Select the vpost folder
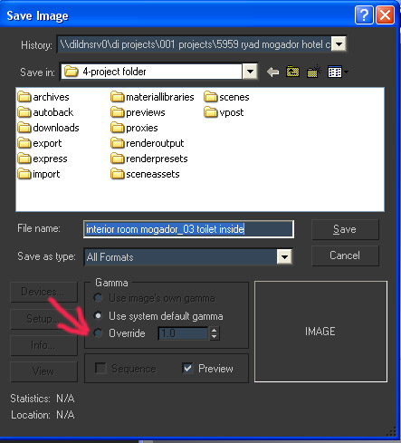This screenshot has height=443, width=401. click(224, 112)
